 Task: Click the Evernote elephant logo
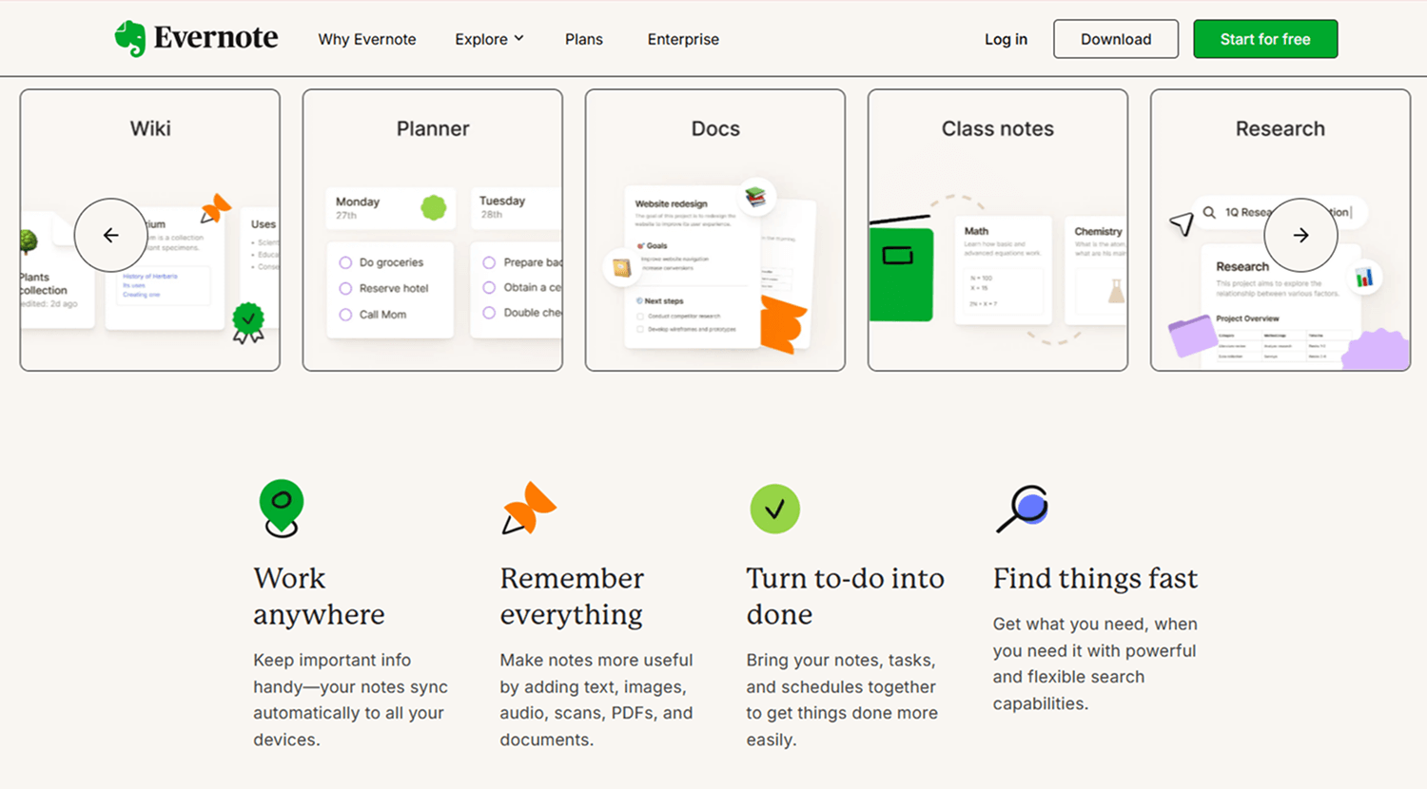130,39
